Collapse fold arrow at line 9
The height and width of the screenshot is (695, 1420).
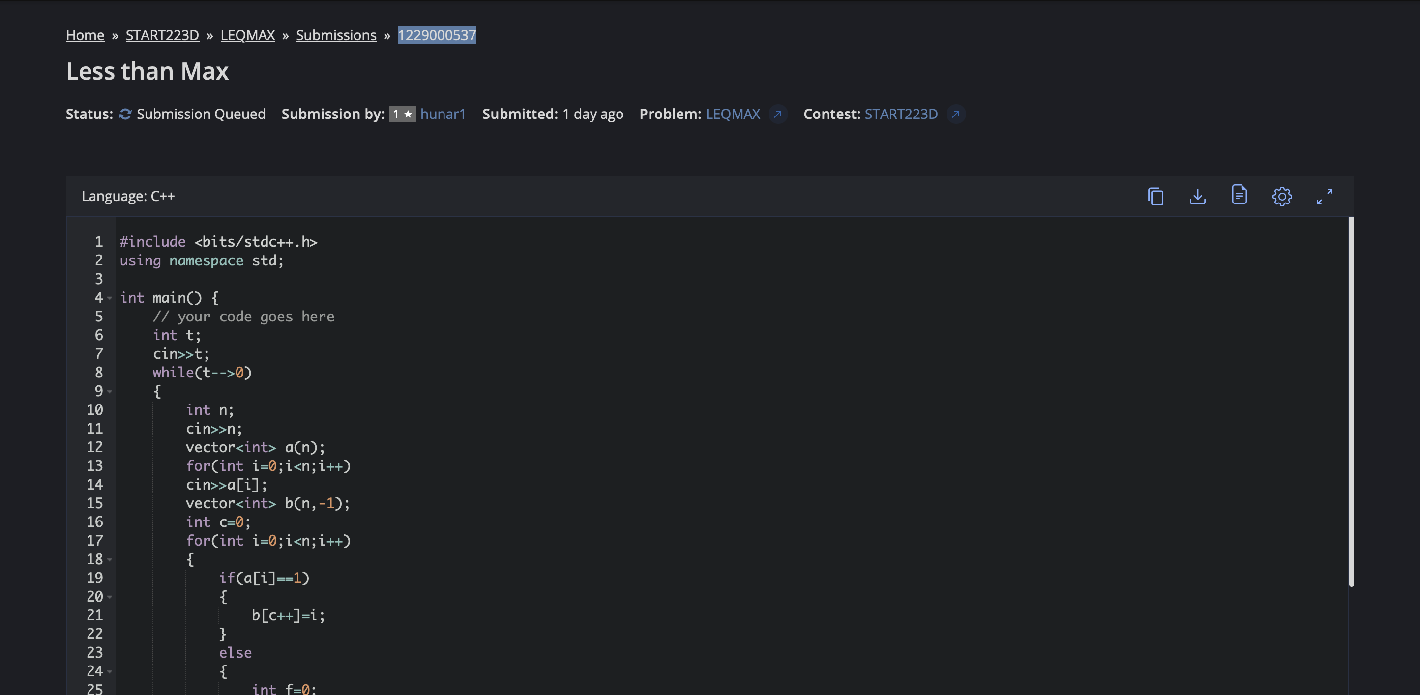click(x=110, y=391)
